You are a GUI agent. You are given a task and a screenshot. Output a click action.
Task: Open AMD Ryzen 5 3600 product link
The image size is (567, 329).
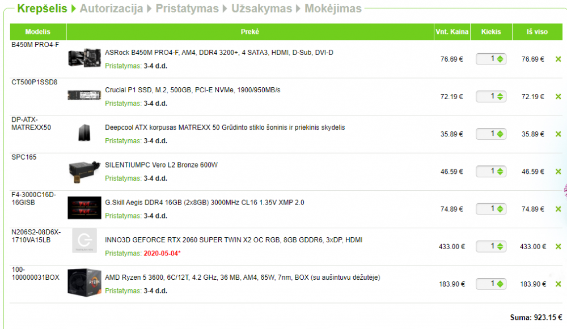[243, 277]
